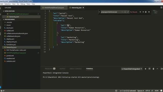Close the hierarchy.json tab
Screen dimensions: 163x92
[x=83, y=8]
